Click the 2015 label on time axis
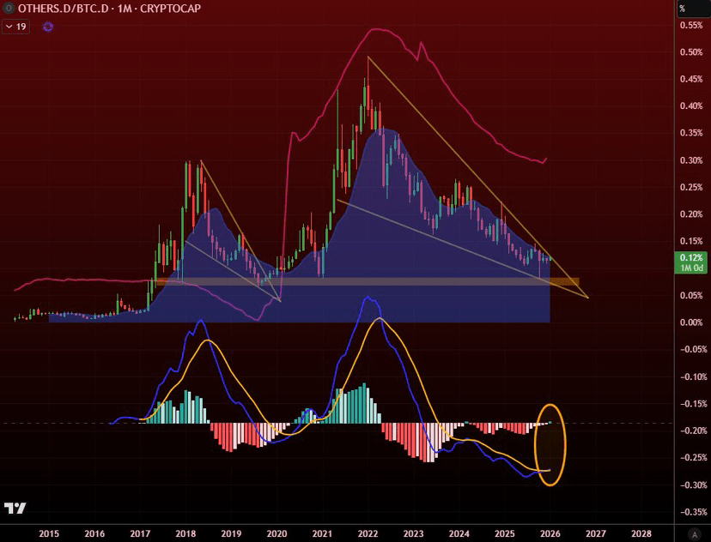The height and width of the screenshot is (542, 711). pos(49,533)
